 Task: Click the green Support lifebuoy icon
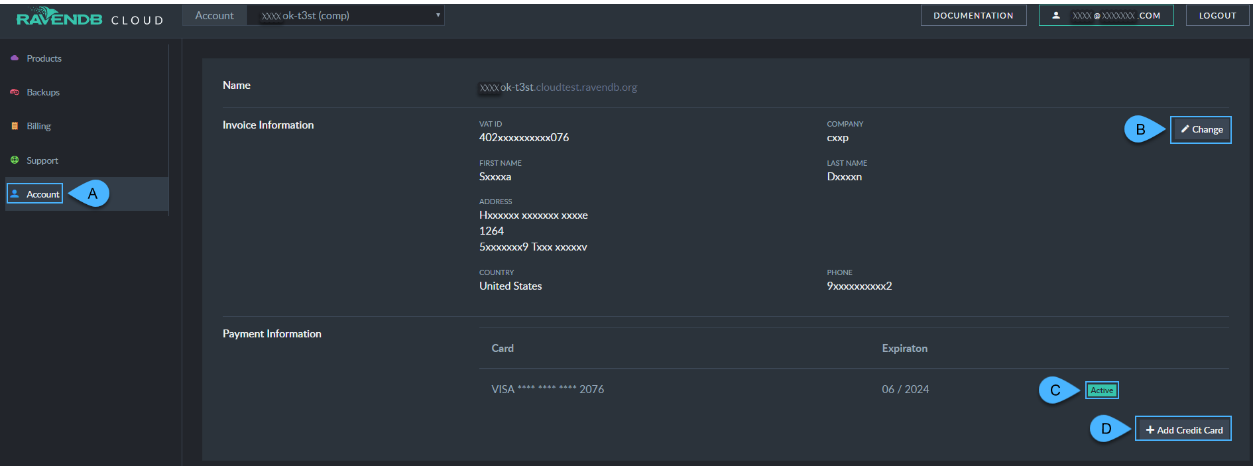[x=15, y=160]
